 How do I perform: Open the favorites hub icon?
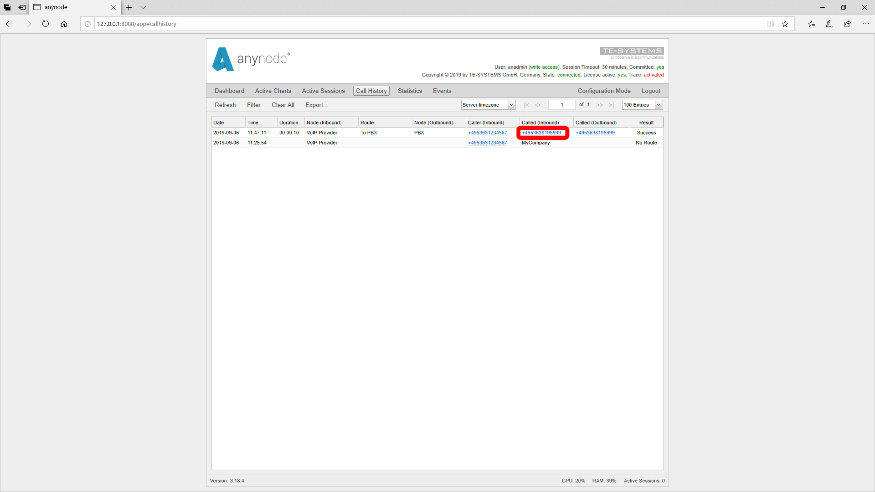[x=811, y=24]
